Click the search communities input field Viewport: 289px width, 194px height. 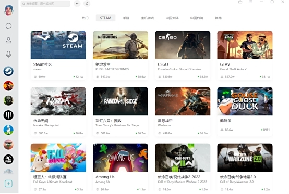click(45, 4)
